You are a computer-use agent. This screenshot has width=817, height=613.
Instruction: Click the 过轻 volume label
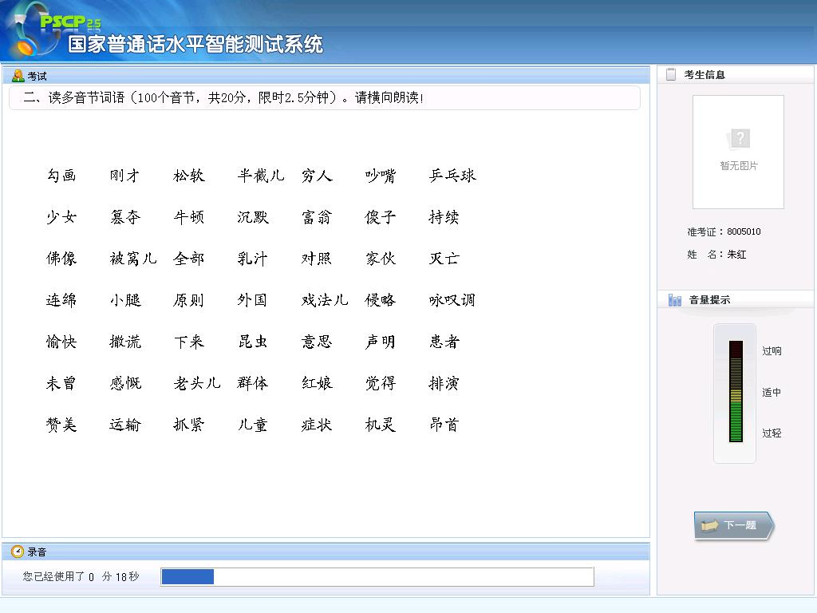(x=772, y=433)
